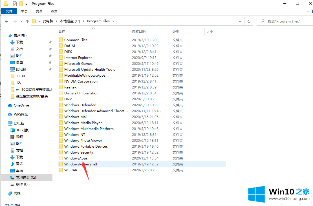Select the Internet Explorer folder
The image size is (313, 206).
click(78, 58)
